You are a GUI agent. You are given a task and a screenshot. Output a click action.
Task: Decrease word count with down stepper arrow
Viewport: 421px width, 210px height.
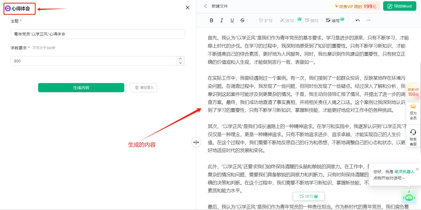pyautogui.click(x=180, y=63)
